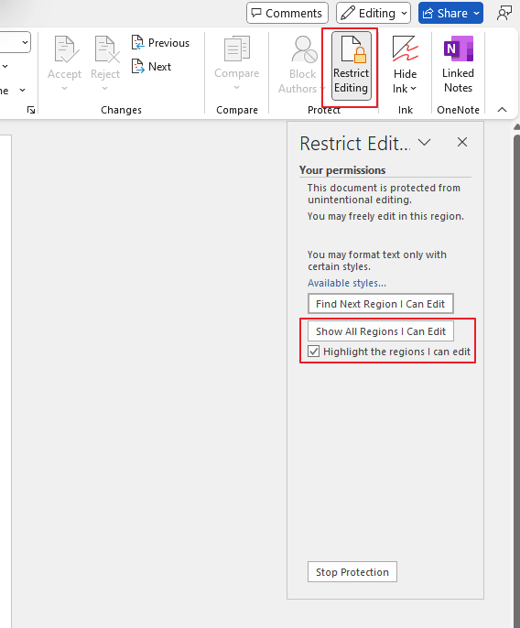The height and width of the screenshot is (628, 520).
Task: Collapse the ribbon with the chevron
Action: point(502,110)
